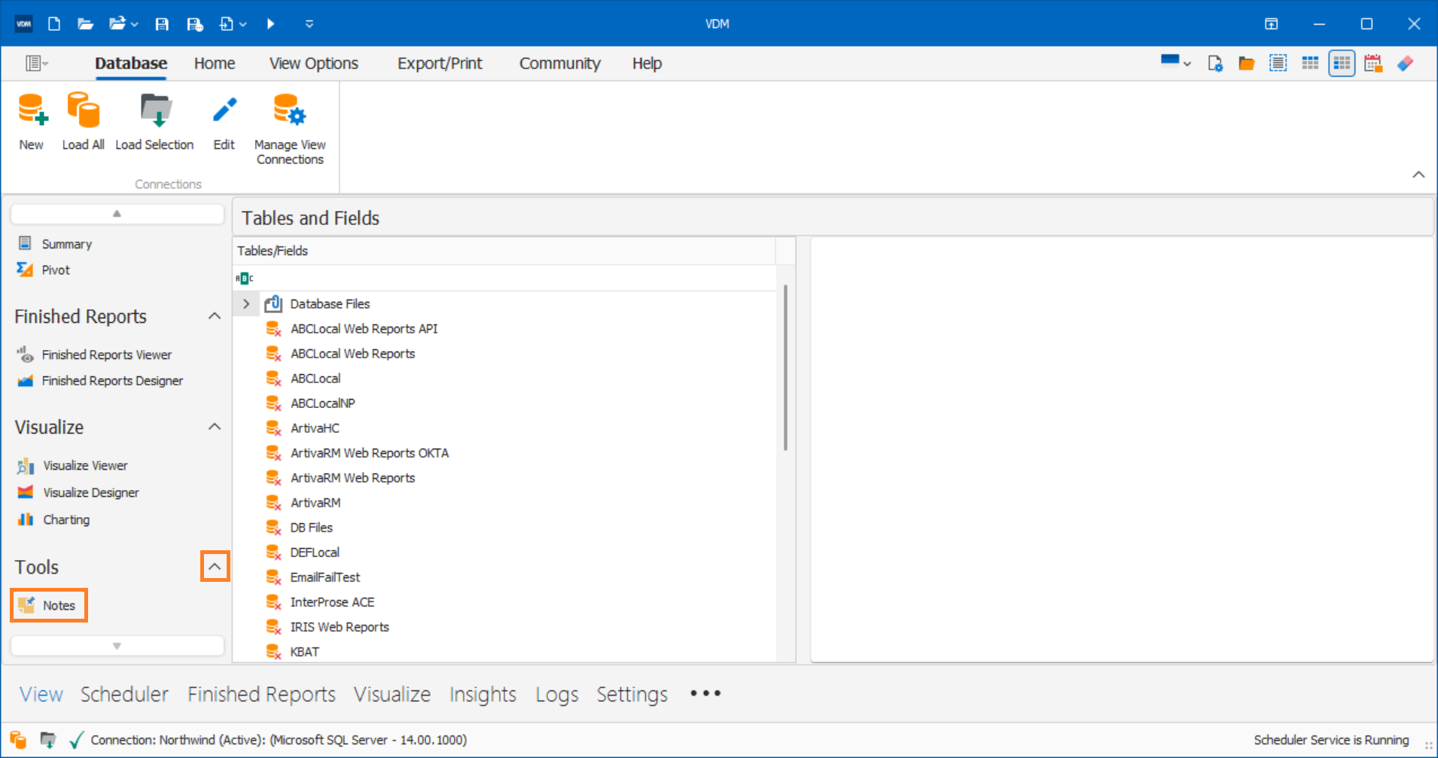Run the view with the play icon
Viewport: 1438px width, 758px height.
click(270, 24)
